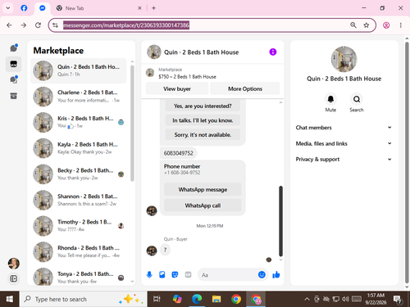Click the chat messages vertical scrollbar
This screenshot has width=410, height=307.
280,221
